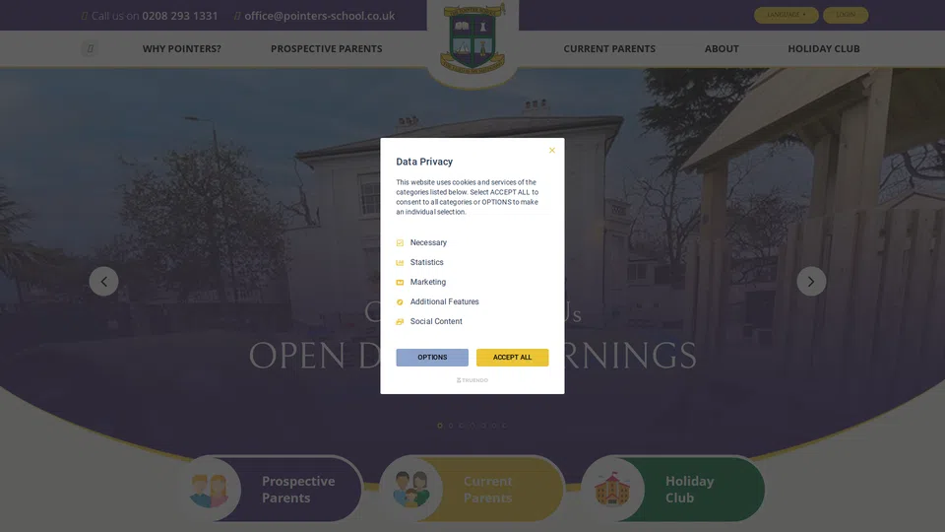This screenshot has width=945, height=532.
Task: Open cookie OPTIONS
Action: 432,357
